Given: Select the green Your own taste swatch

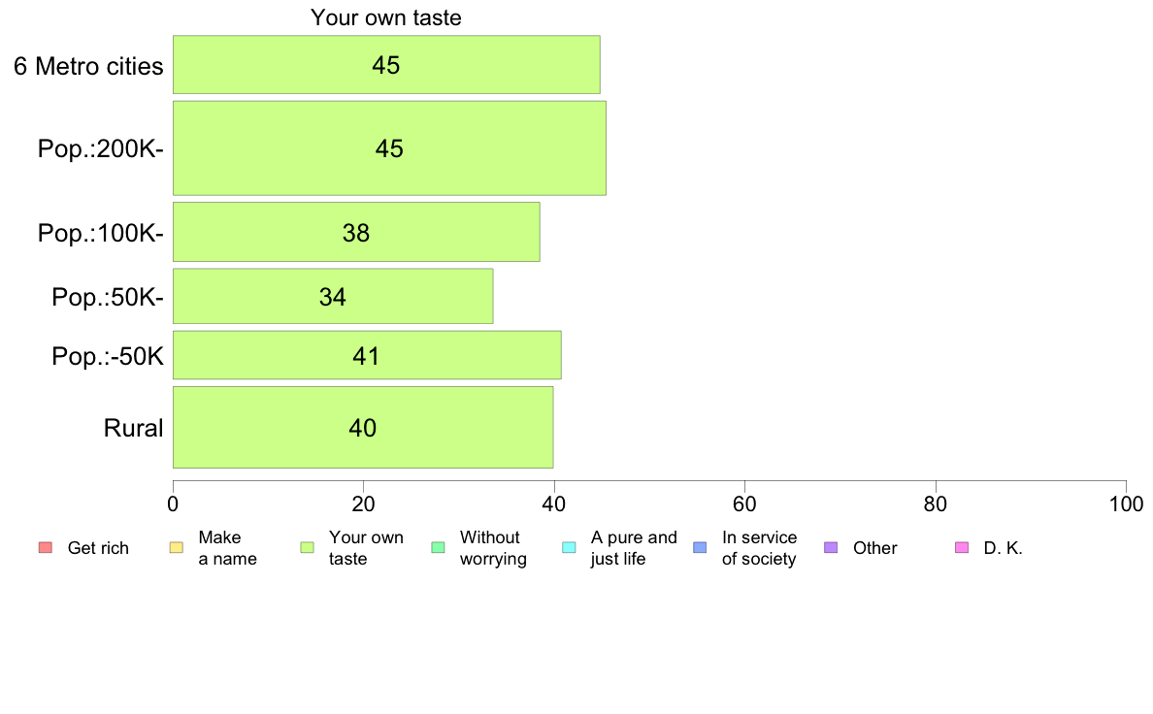Looking at the screenshot, I should coord(308,548).
